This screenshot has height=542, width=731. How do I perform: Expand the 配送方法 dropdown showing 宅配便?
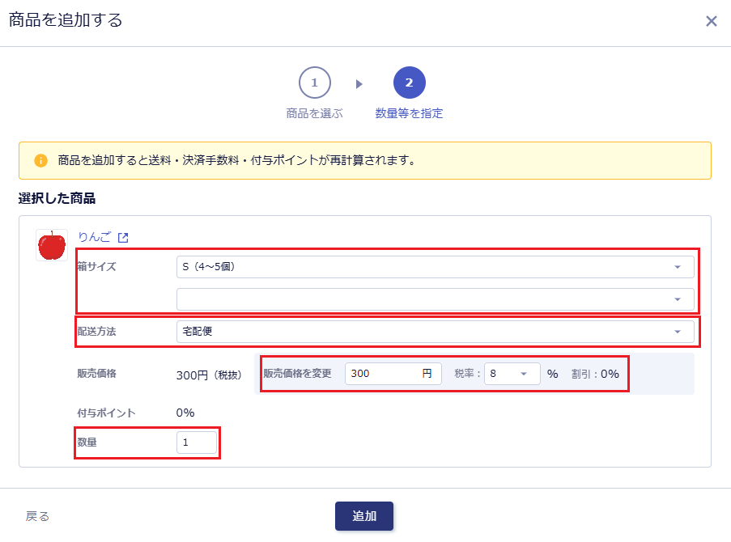[435, 332]
